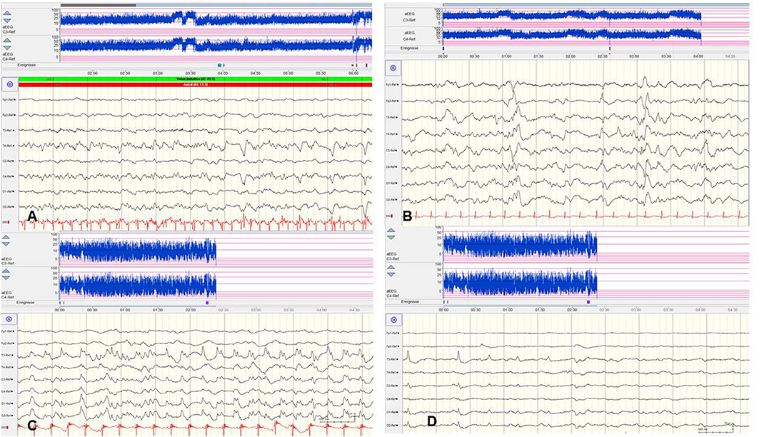Click the EKG channel label in panel B
The height and width of the screenshot is (437, 774).
(389, 216)
